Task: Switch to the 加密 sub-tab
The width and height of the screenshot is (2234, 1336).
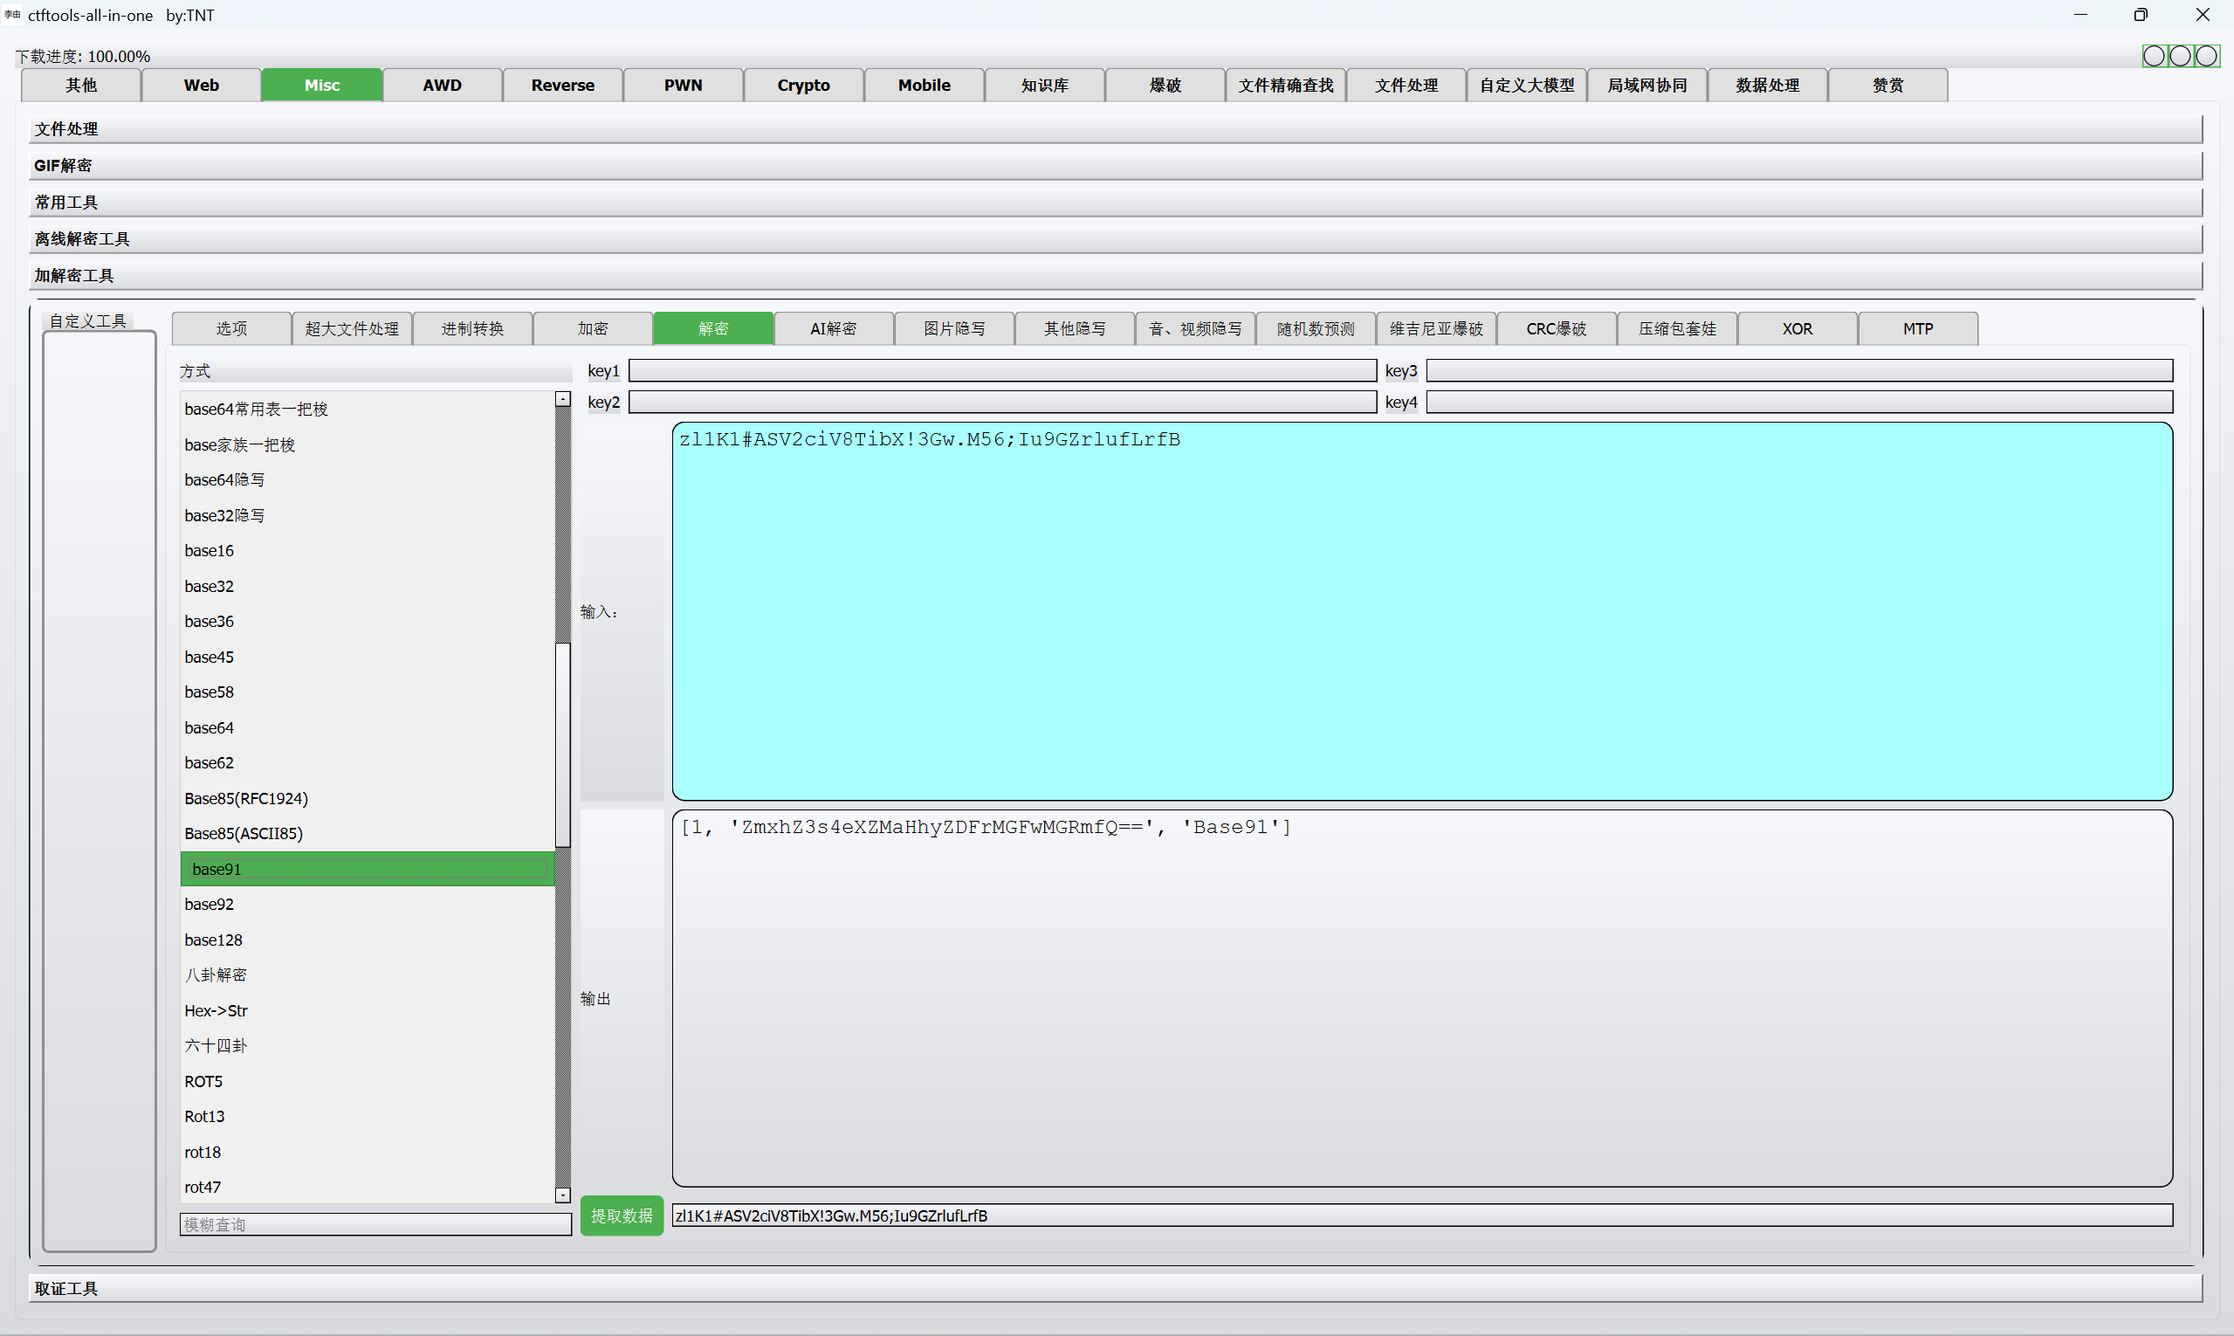Action: point(593,328)
